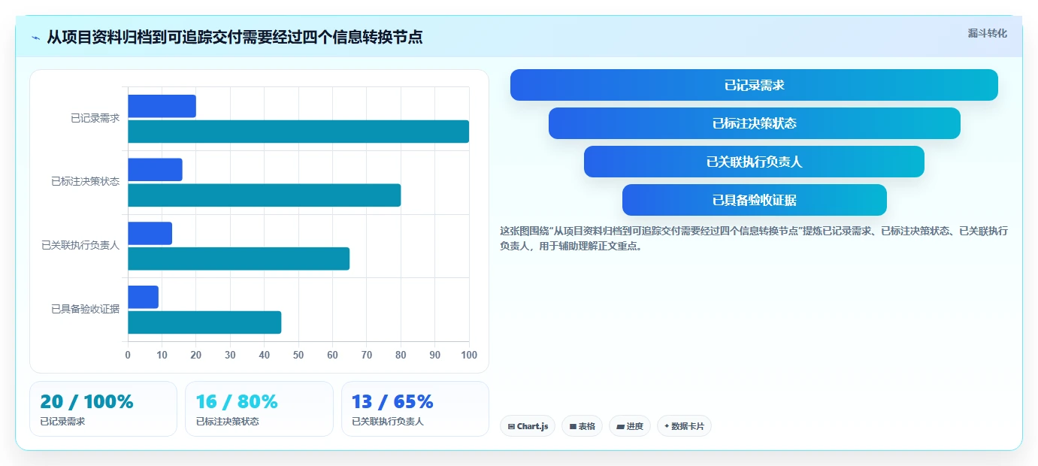Select the 已标注决策状态 funnel stage bar
1038x466 pixels.
coord(754,123)
